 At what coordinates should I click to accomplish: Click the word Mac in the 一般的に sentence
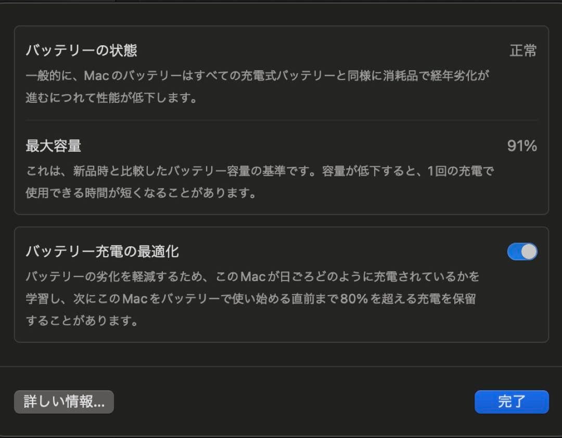(96, 75)
